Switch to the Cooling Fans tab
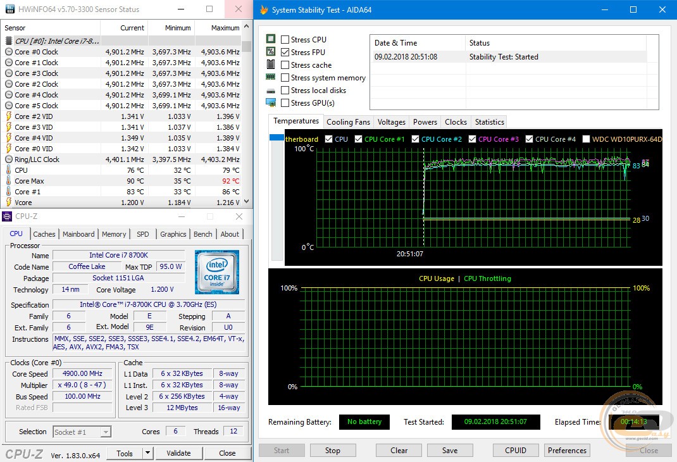Viewport: 677px width, 462px height. click(349, 122)
